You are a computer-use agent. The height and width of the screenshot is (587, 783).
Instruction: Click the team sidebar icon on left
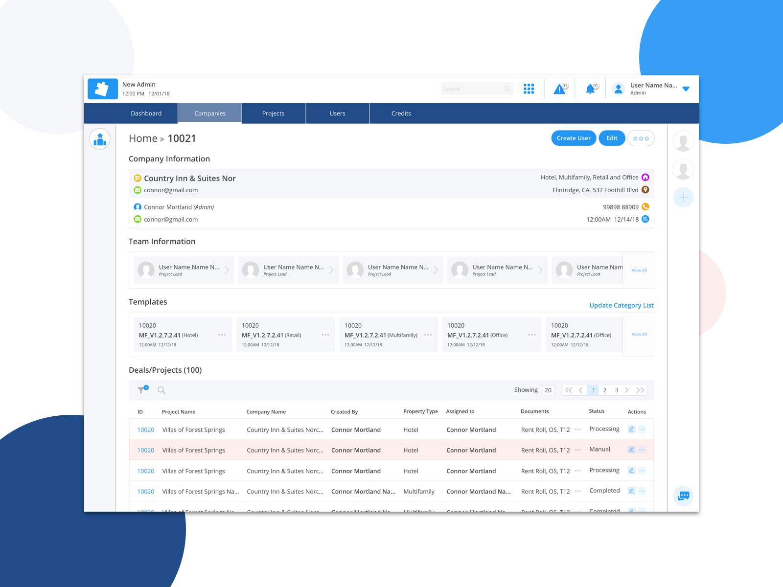tap(100, 139)
